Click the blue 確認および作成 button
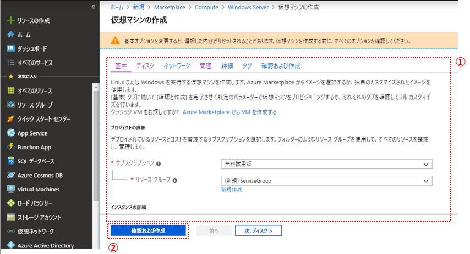The image size is (470, 254). (x=149, y=231)
